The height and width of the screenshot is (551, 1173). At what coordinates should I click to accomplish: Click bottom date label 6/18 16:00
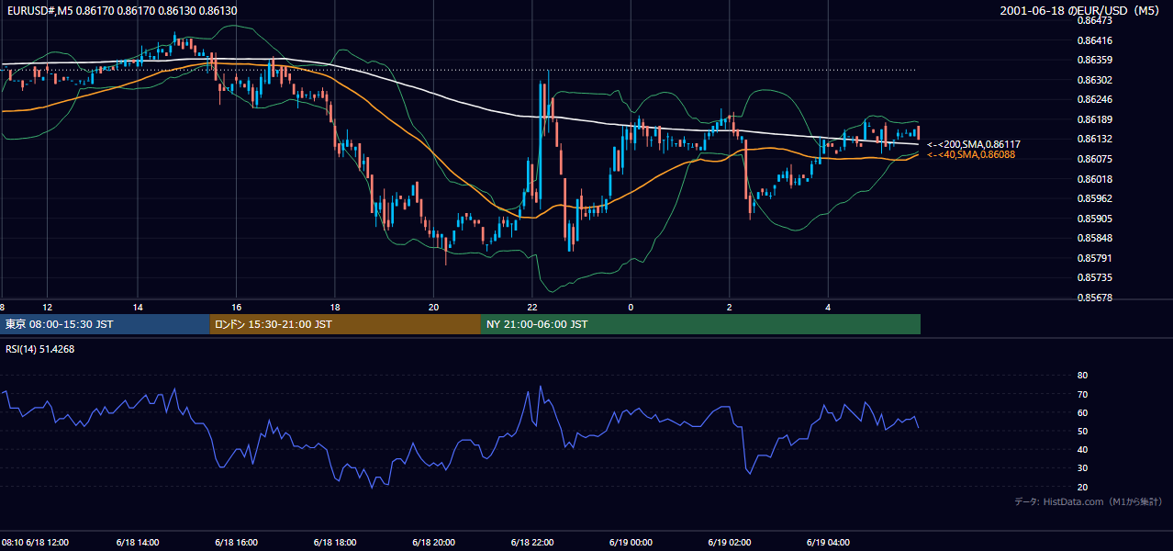click(237, 543)
